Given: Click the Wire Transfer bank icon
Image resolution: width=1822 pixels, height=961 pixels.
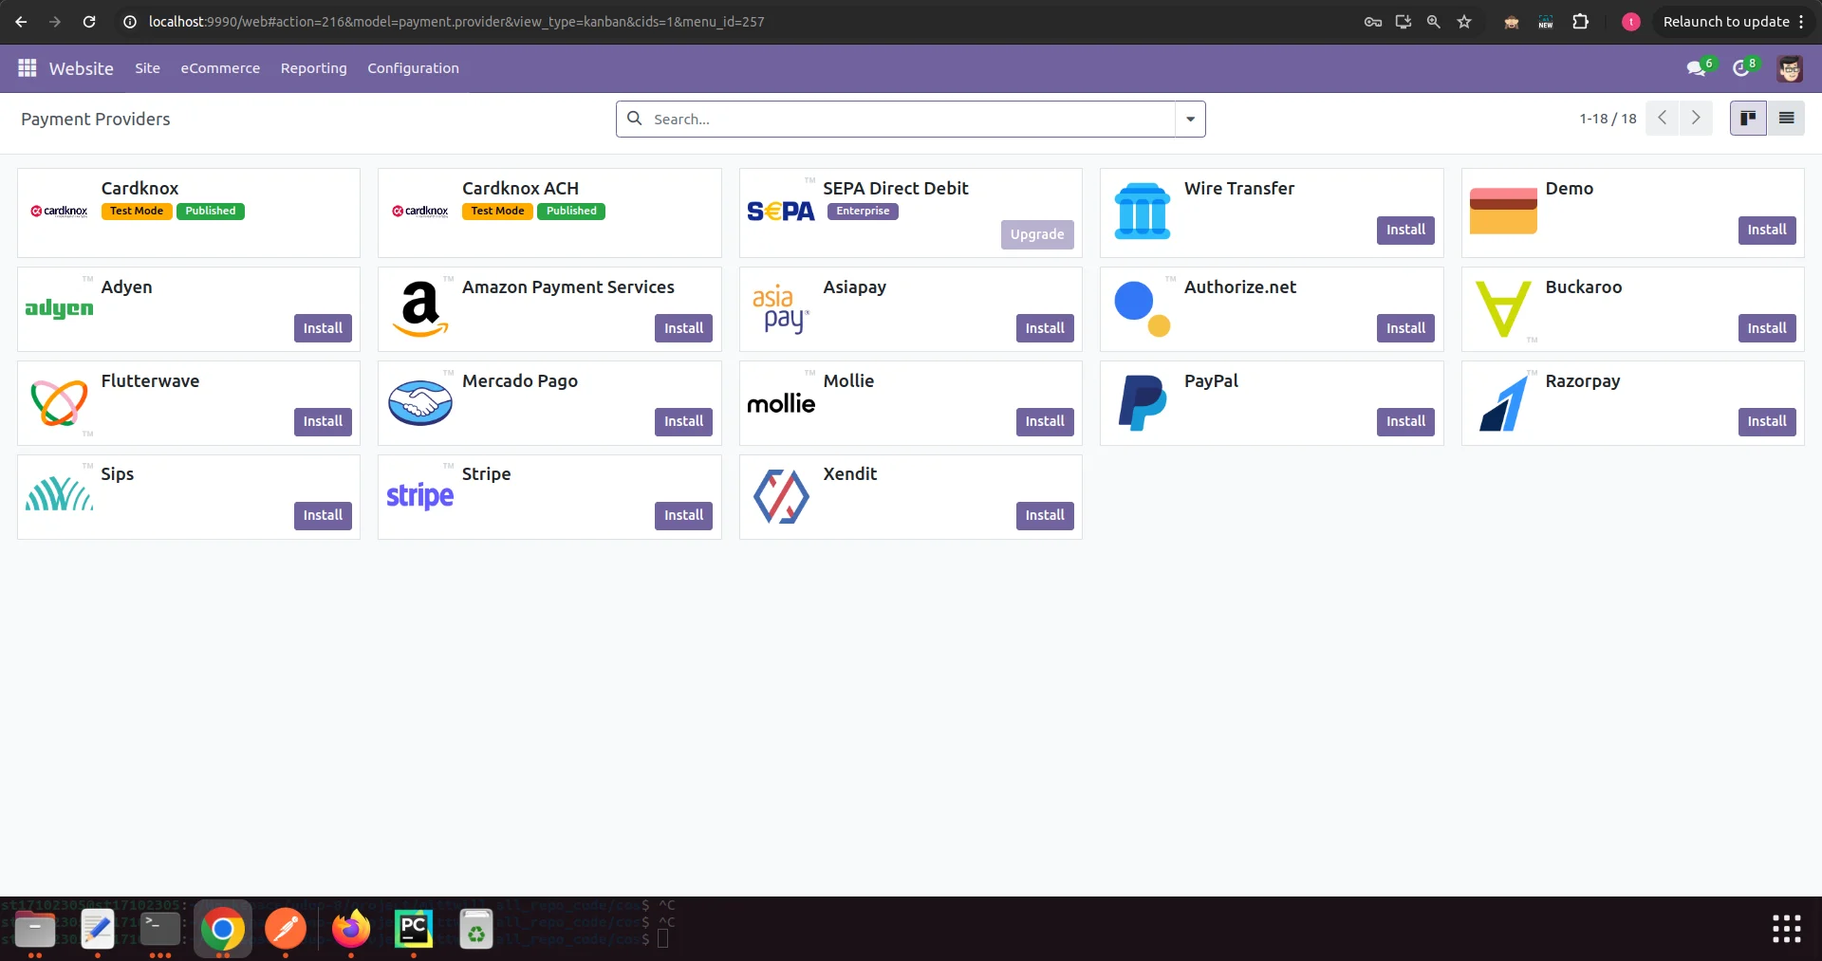Looking at the screenshot, I should (1143, 211).
